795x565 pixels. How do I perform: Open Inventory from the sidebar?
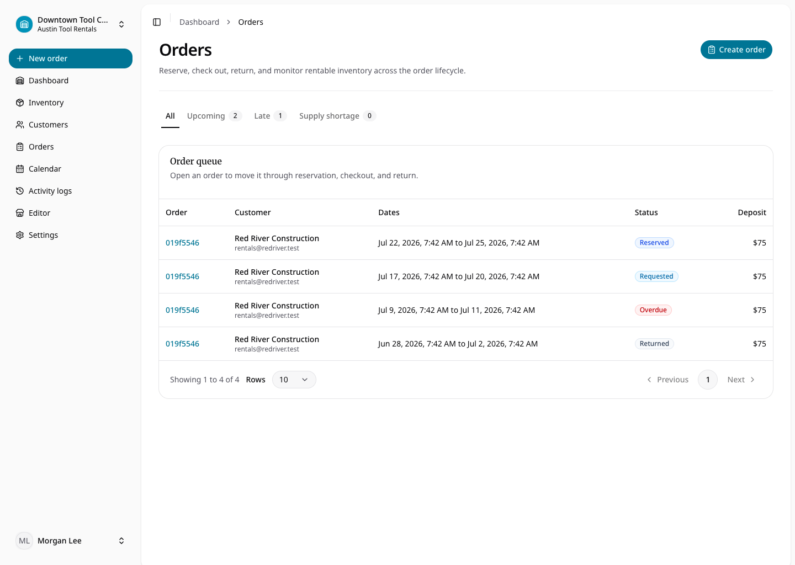pyautogui.click(x=71, y=103)
